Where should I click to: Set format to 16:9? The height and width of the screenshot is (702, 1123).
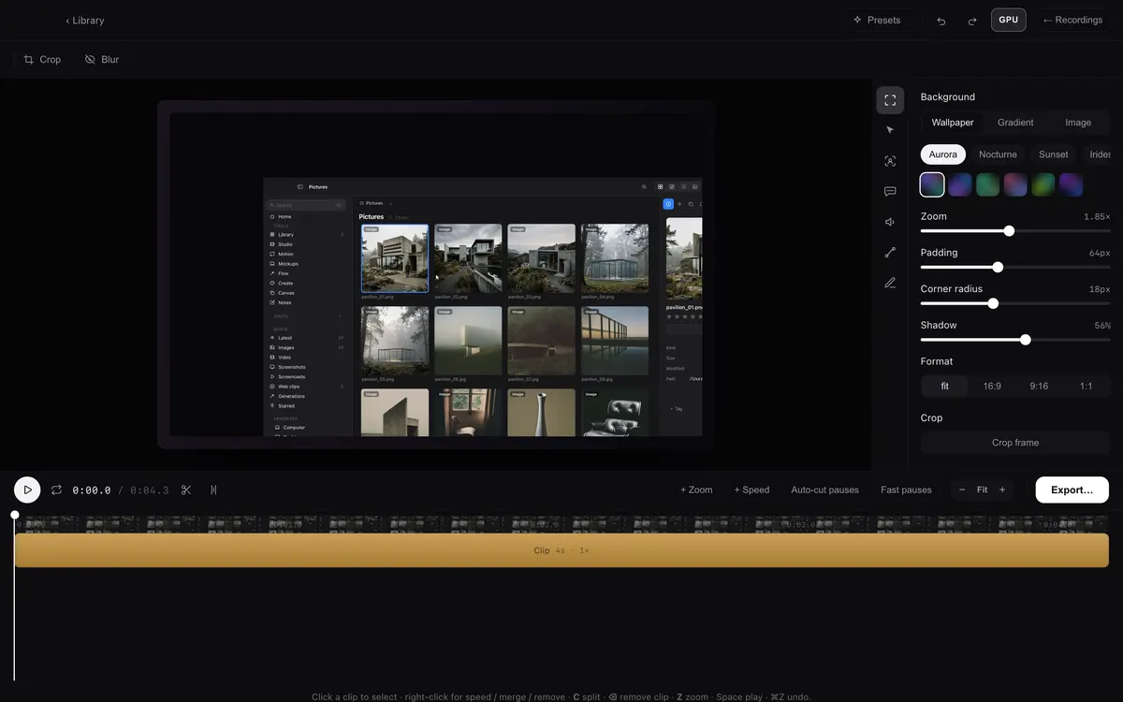[992, 386]
